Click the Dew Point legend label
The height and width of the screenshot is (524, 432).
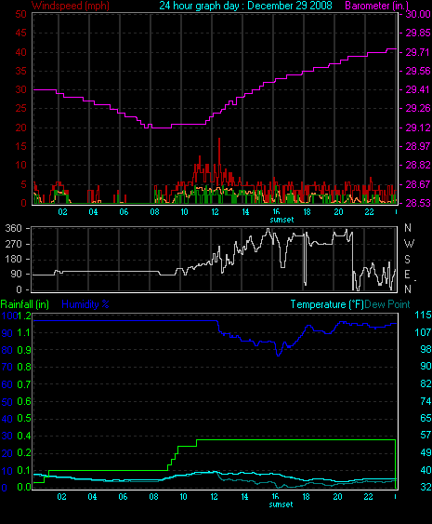[x=387, y=304]
